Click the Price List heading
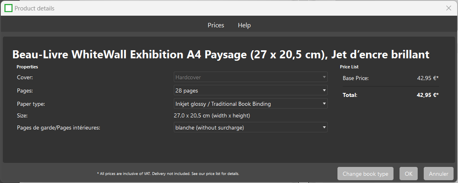Viewport: 458px width, 183px height. (349, 67)
